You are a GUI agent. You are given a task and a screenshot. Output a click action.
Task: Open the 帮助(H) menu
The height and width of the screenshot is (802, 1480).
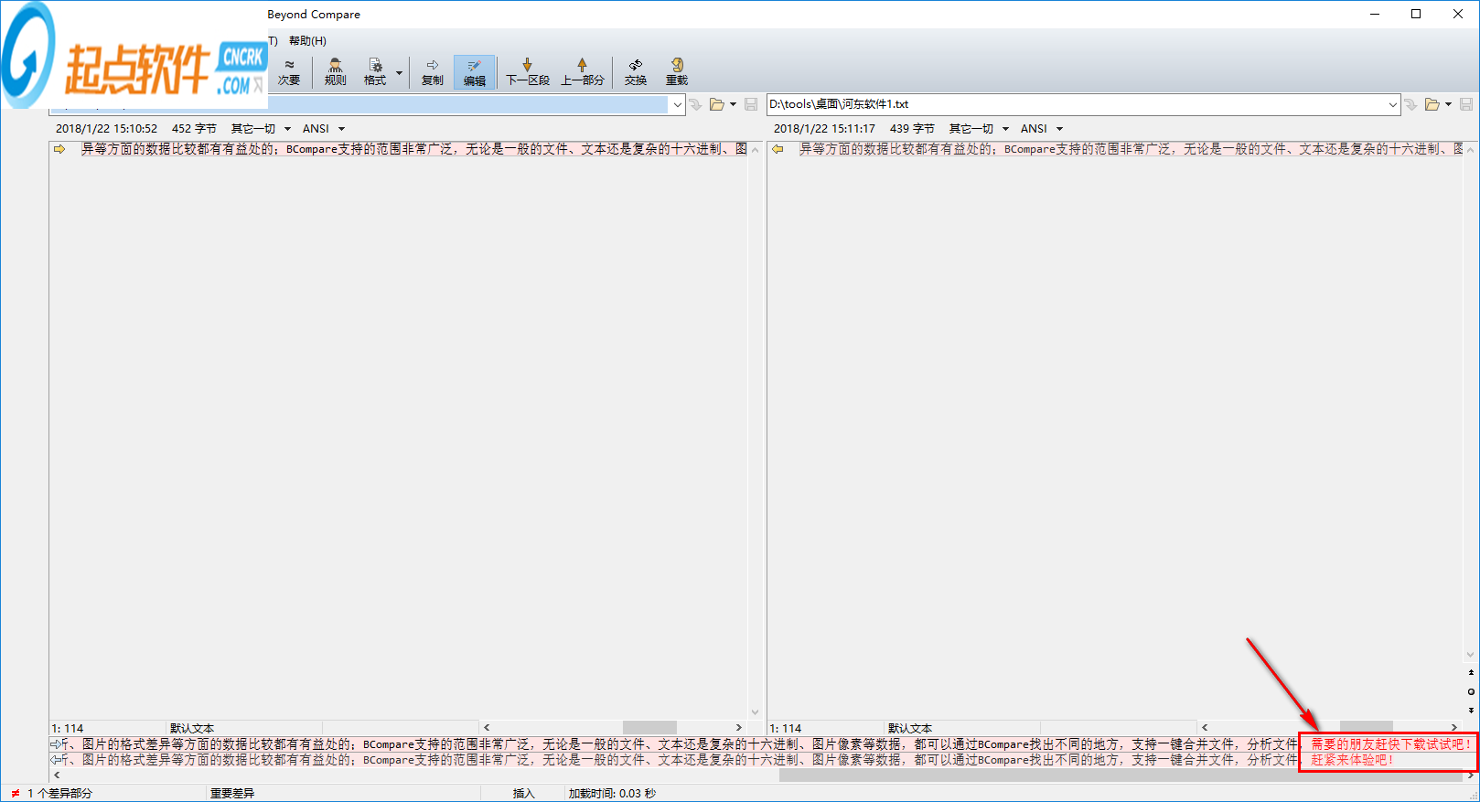(307, 41)
